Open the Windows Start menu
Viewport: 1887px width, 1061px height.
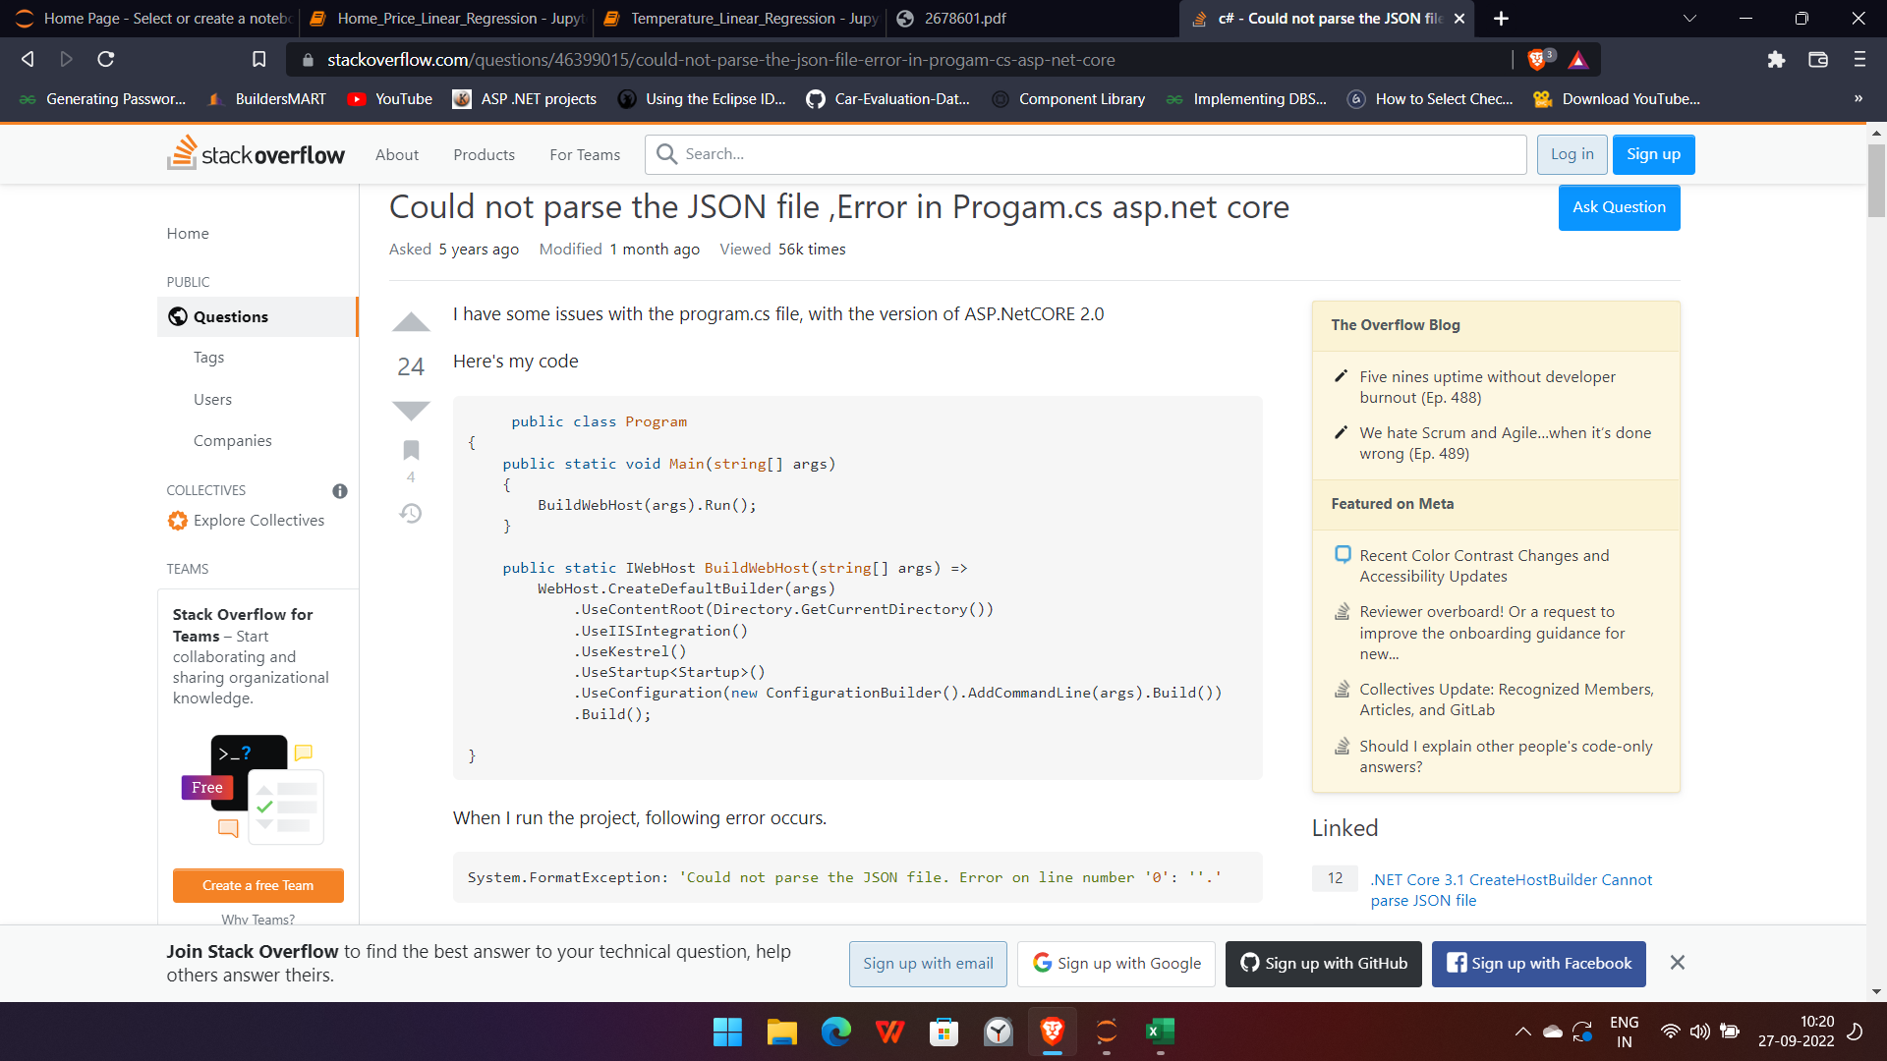(727, 1032)
